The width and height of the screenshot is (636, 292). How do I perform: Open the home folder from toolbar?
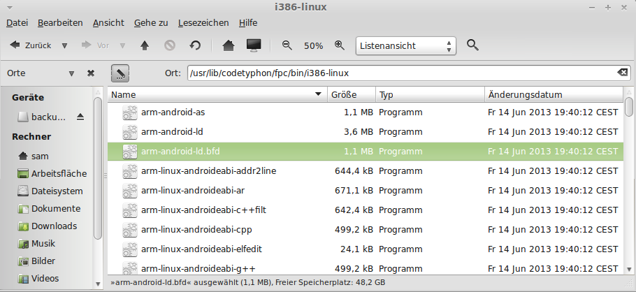[229, 45]
